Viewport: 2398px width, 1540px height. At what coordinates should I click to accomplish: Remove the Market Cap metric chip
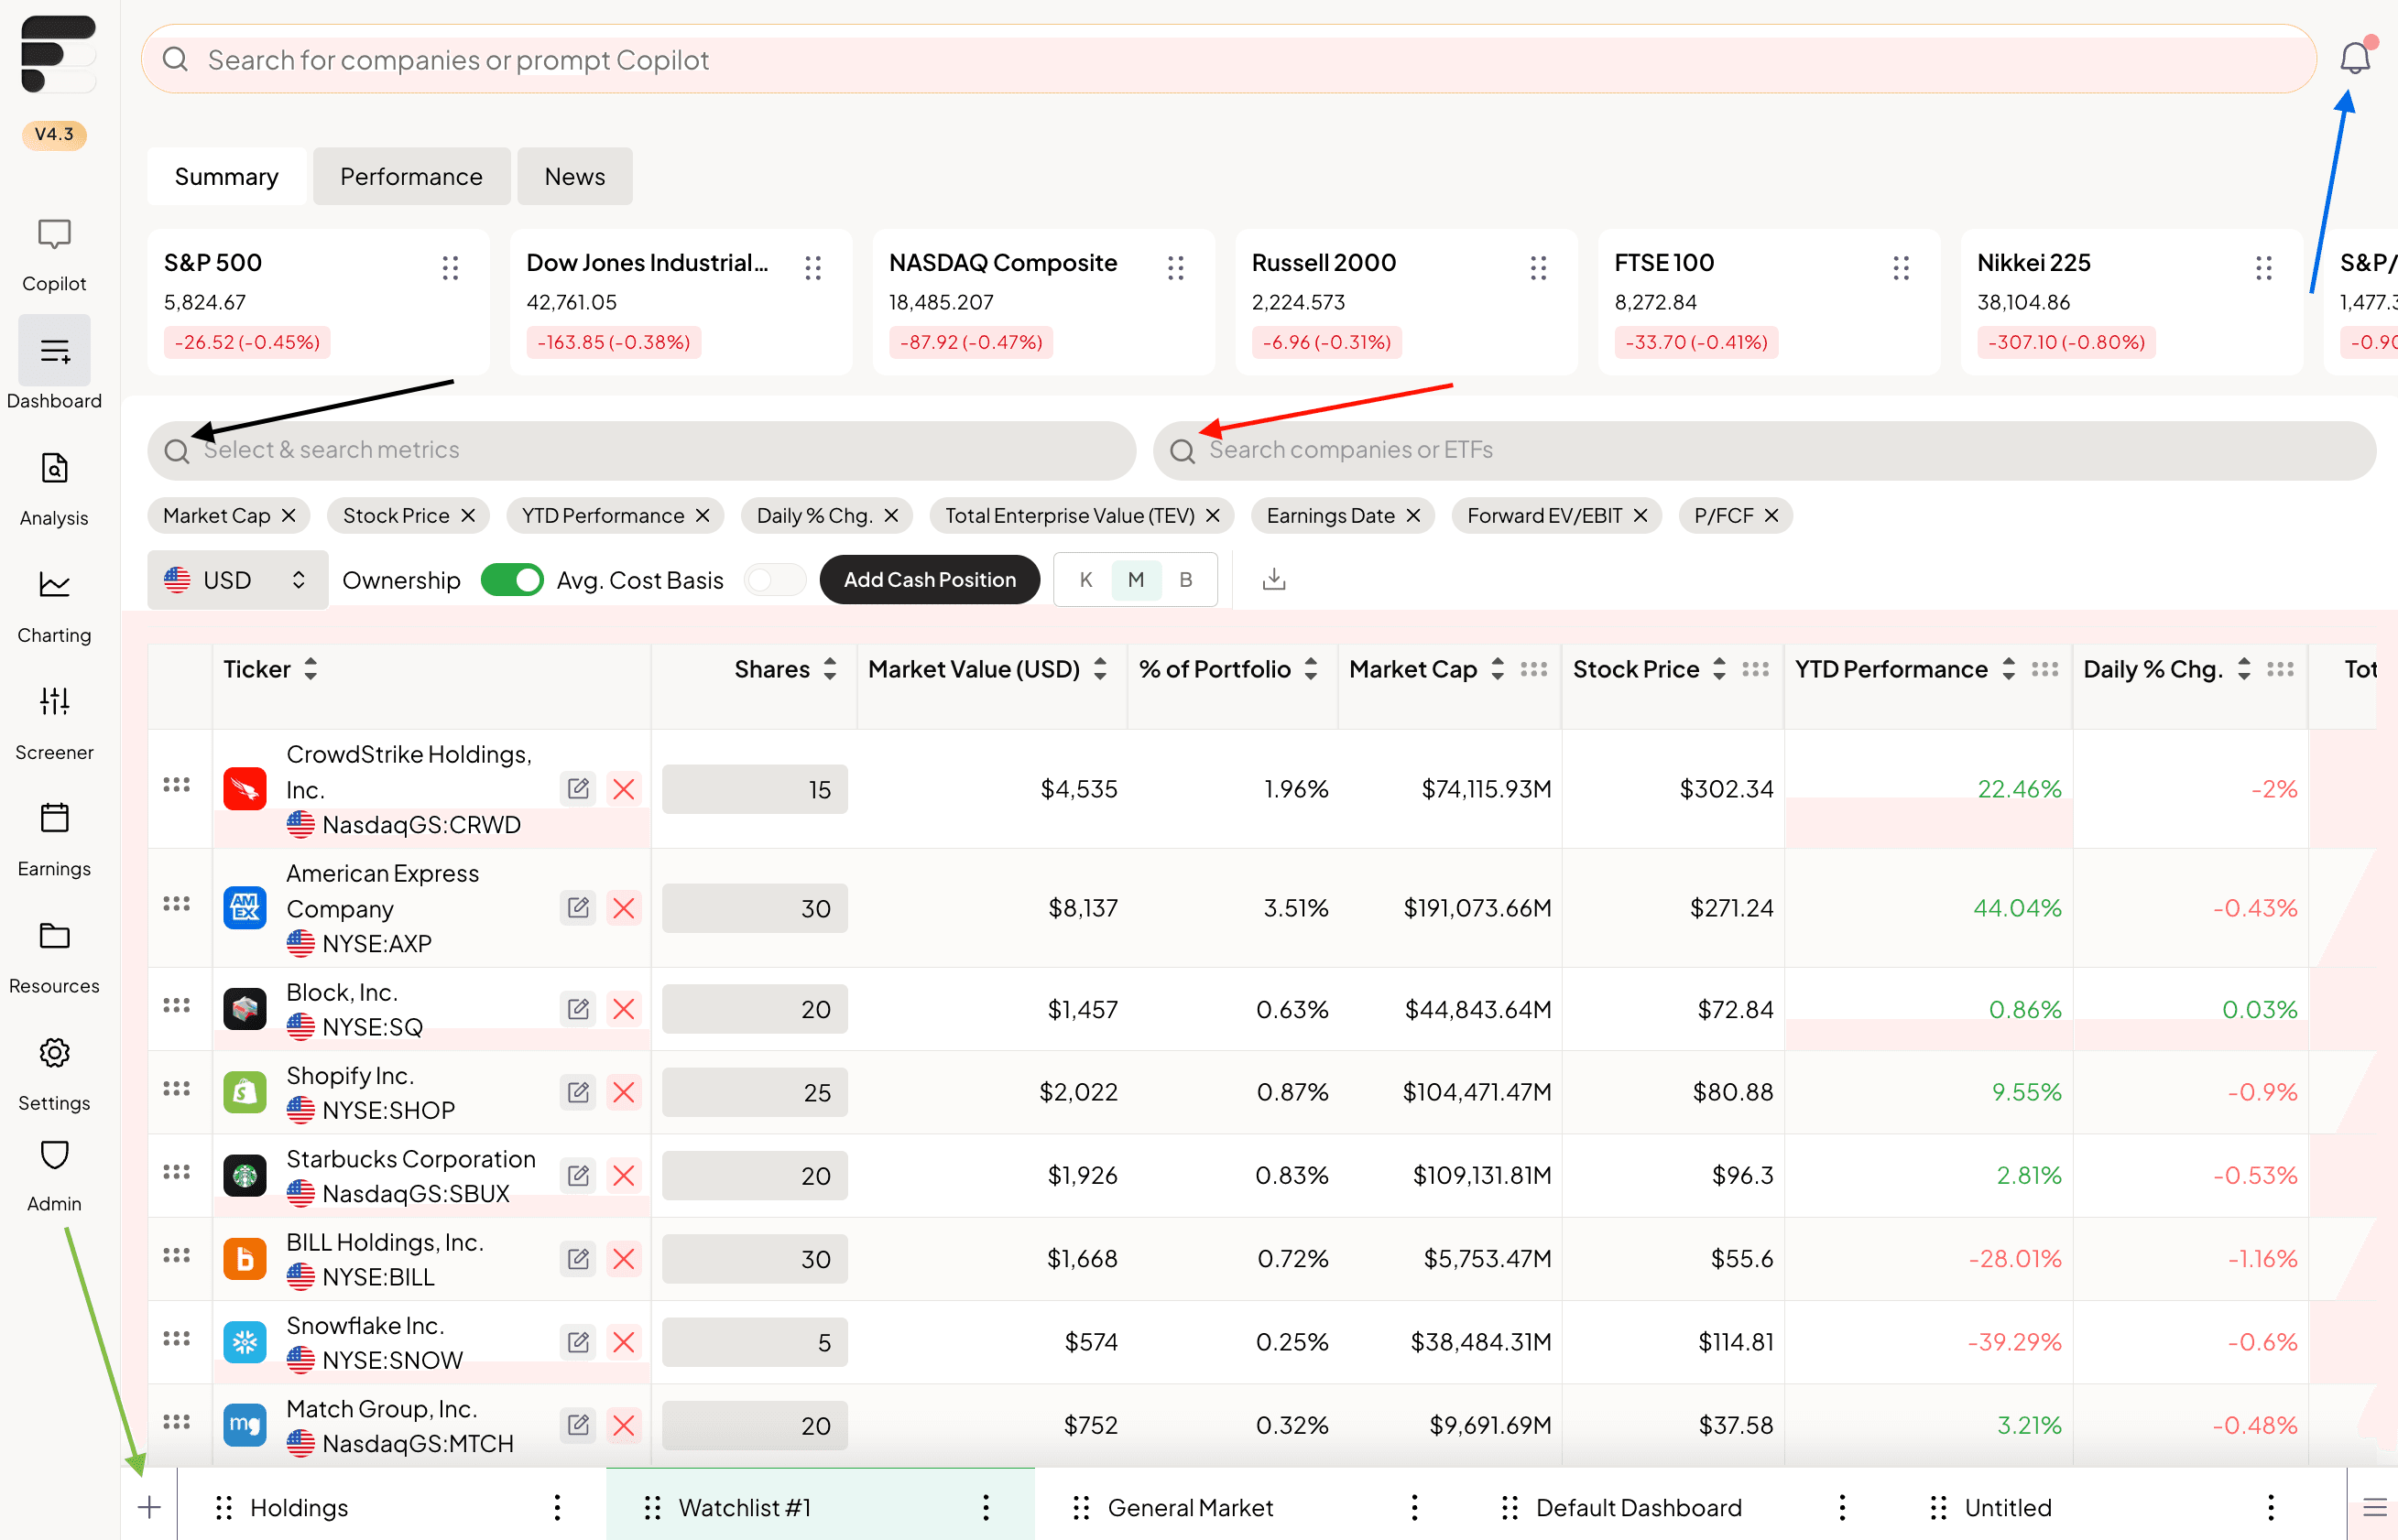click(289, 515)
